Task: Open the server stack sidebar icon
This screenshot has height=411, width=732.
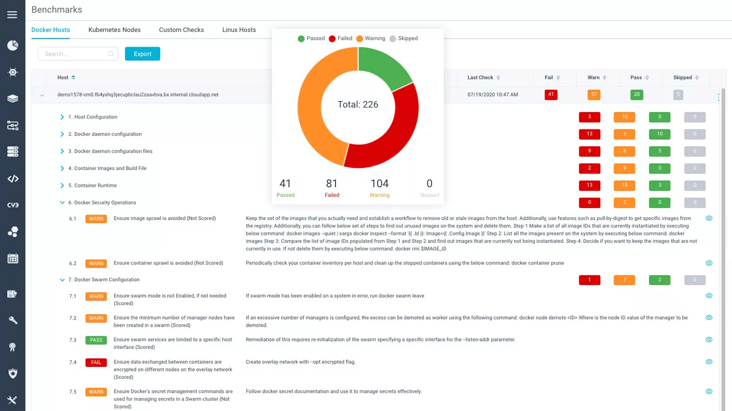Action: click(13, 152)
